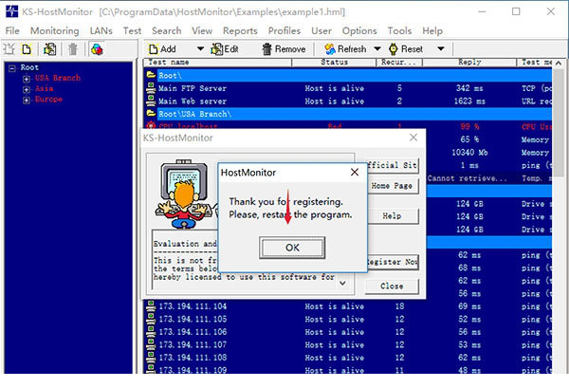Click the Refresh toolbar button
This screenshot has height=388, width=569.
pyautogui.click(x=345, y=49)
